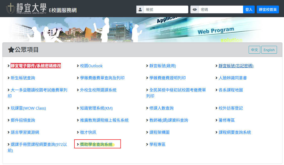Viewport: 284px width, 165px height.
Task: Click the Providence University logo
Action: coord(26,9)
